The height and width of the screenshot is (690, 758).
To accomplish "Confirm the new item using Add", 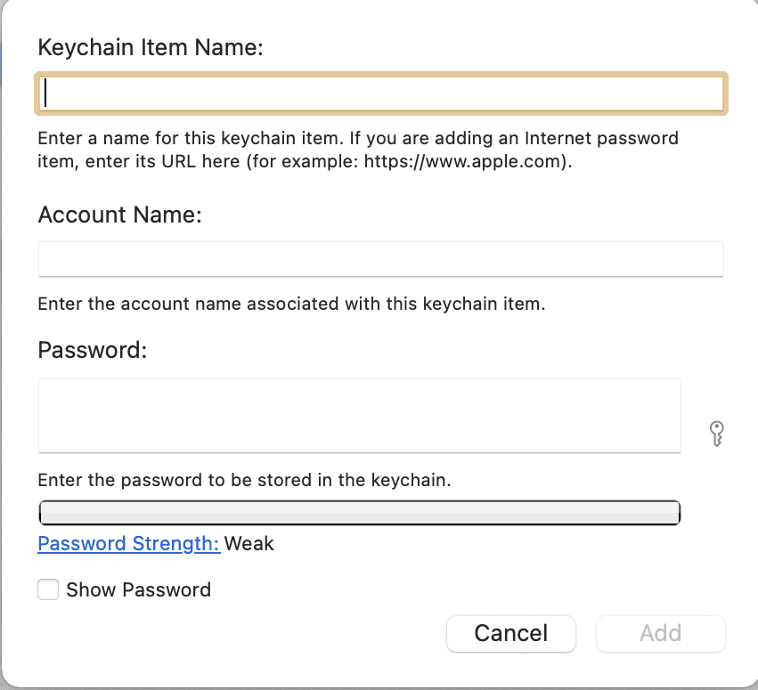I will [x=660, y=633].
